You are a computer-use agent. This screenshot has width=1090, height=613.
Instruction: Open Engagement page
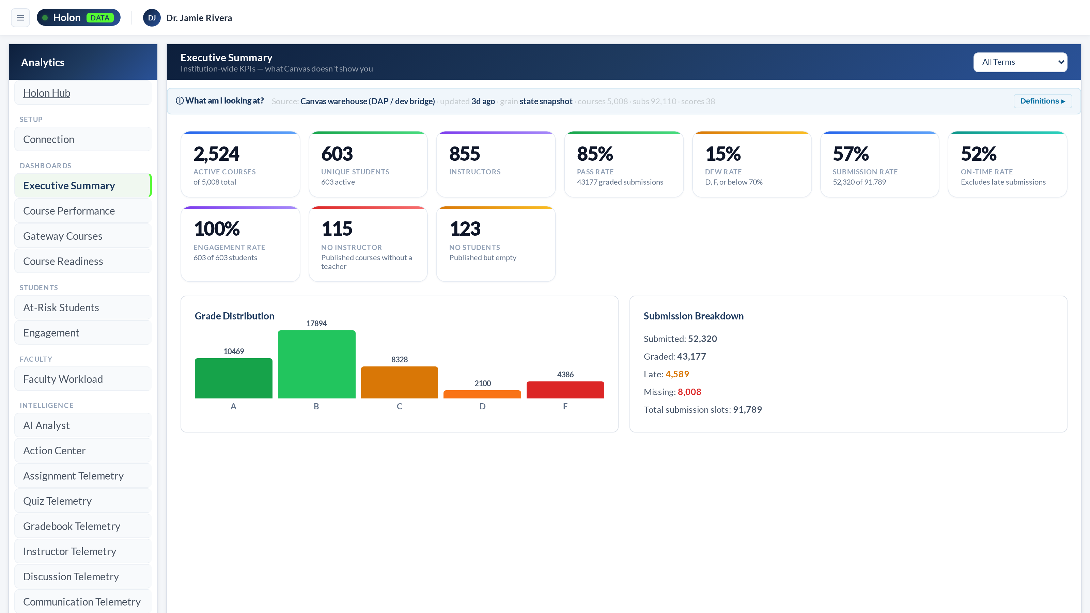point(83,333)
